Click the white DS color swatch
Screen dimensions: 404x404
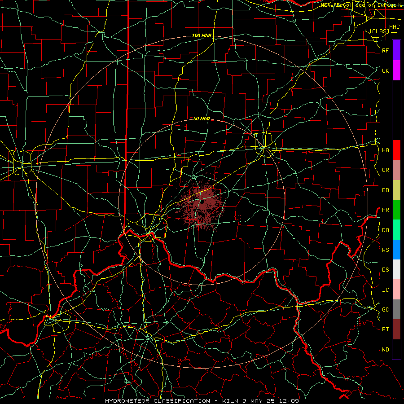396,269
